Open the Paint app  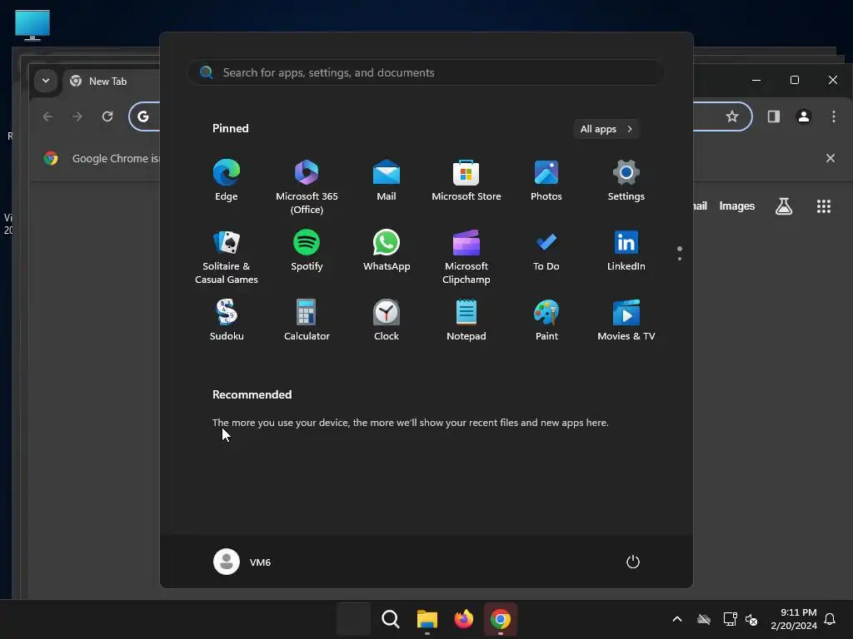point(546,320)
